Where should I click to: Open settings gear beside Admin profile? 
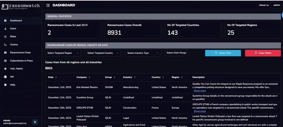35,122
